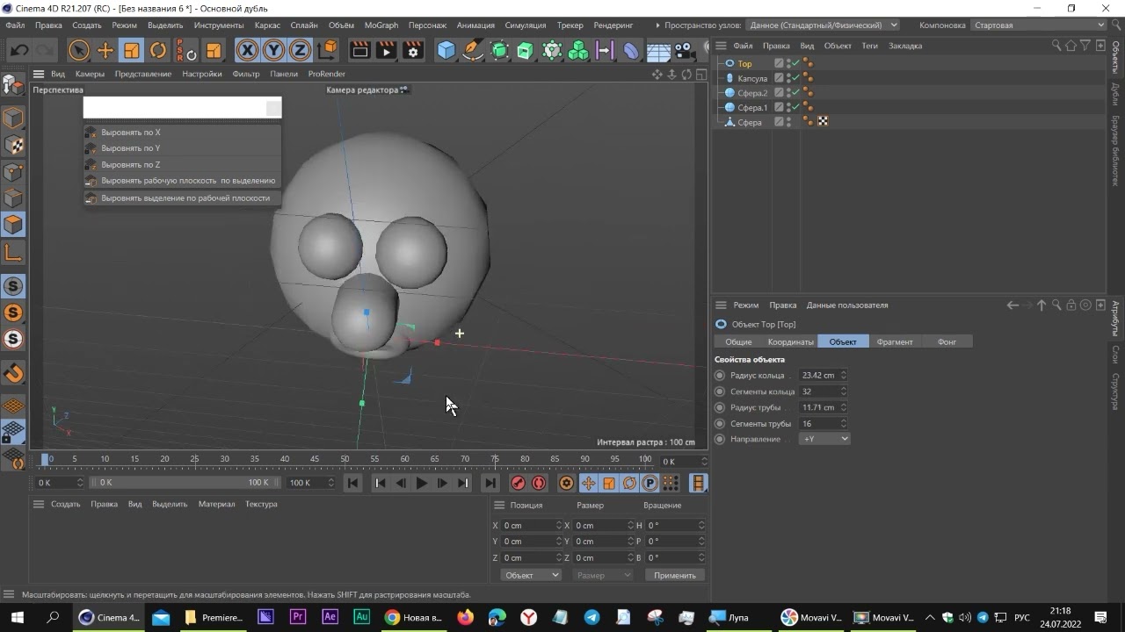Click Сегменты трубы stepper arrows
Screen dimensions: 1125x632
(844, 423)
